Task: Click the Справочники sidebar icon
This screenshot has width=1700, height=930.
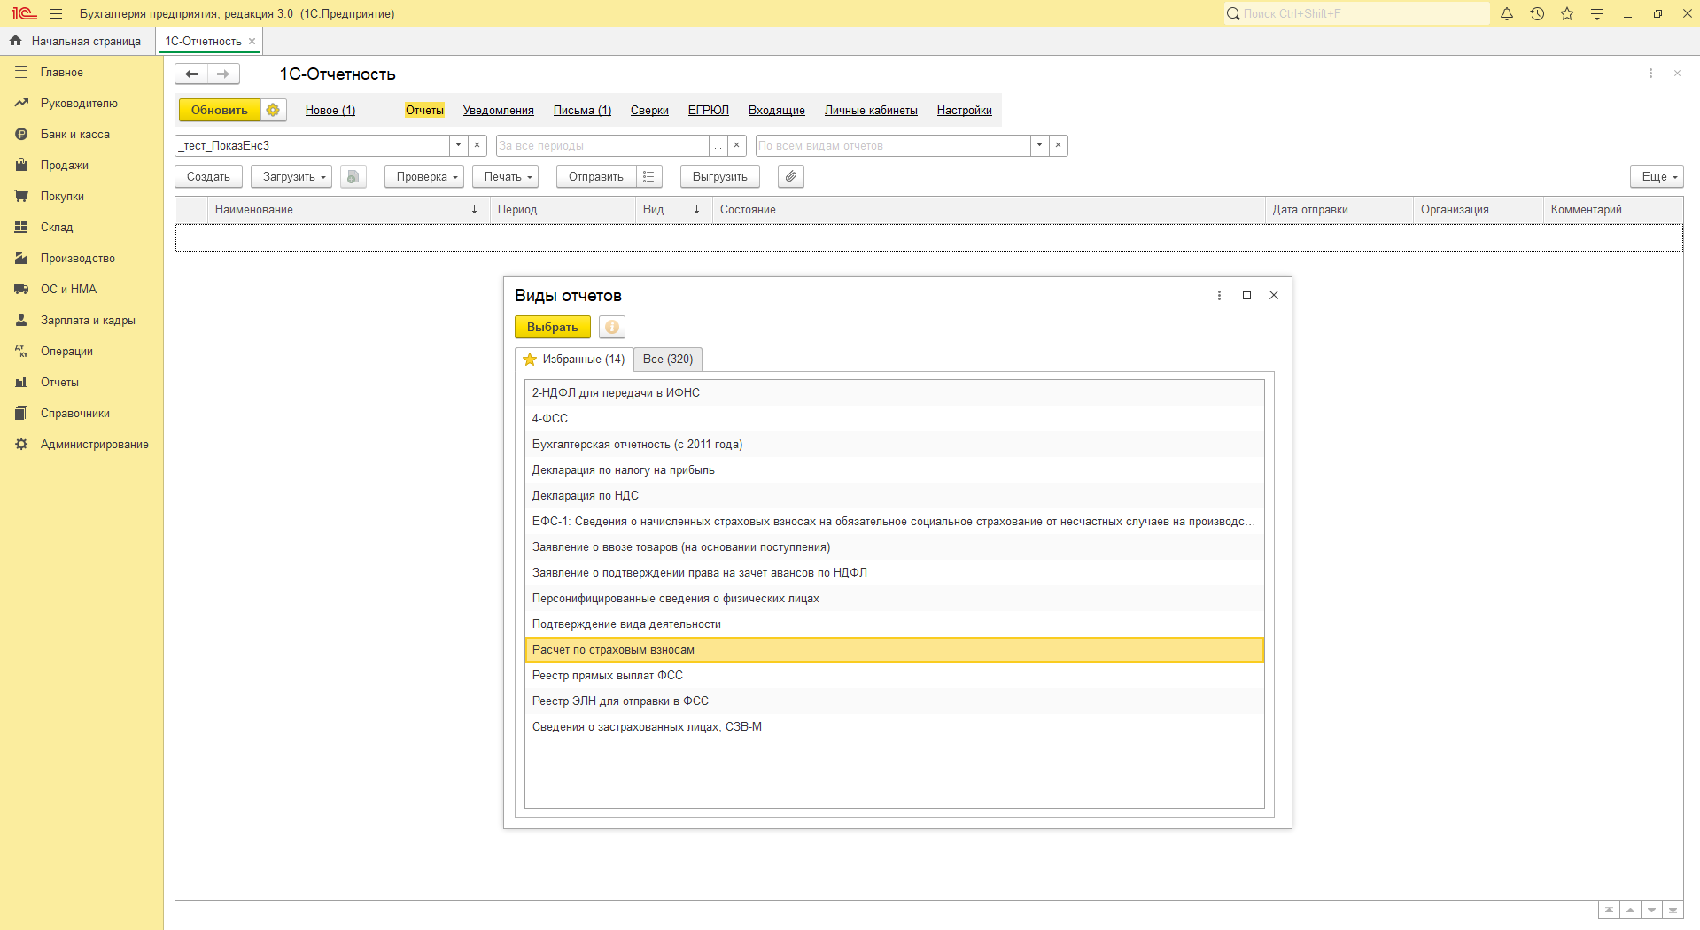Action: click(21, 413)
